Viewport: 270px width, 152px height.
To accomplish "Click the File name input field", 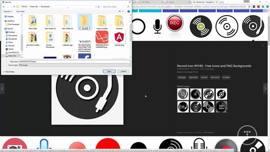I will pos(74,62).
